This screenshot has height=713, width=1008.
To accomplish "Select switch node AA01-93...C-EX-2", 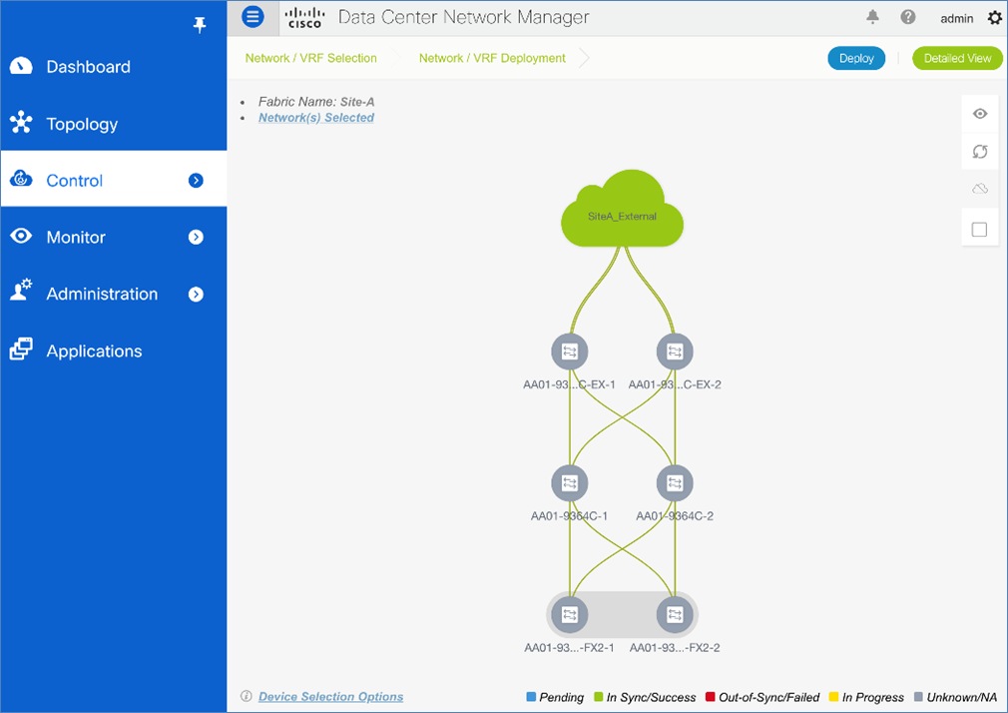I will [x=675, y=352].
